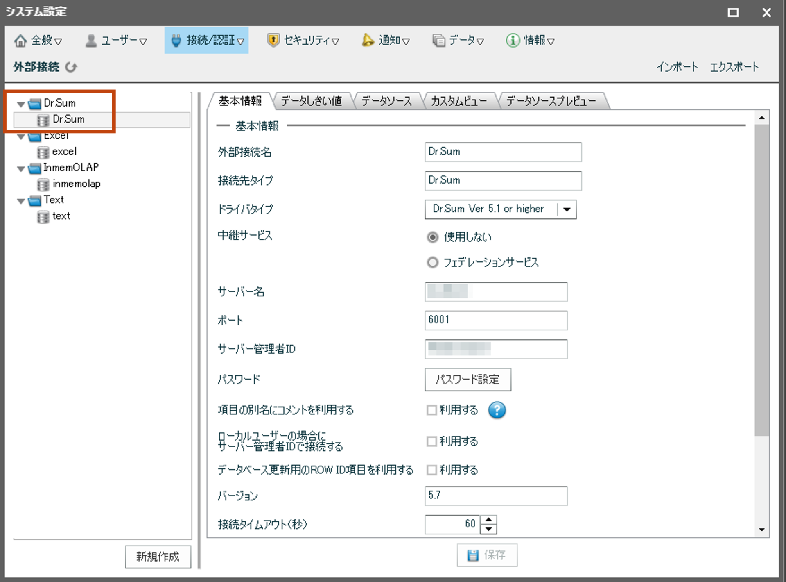Select the excel connection in the tree

[64, 152]
